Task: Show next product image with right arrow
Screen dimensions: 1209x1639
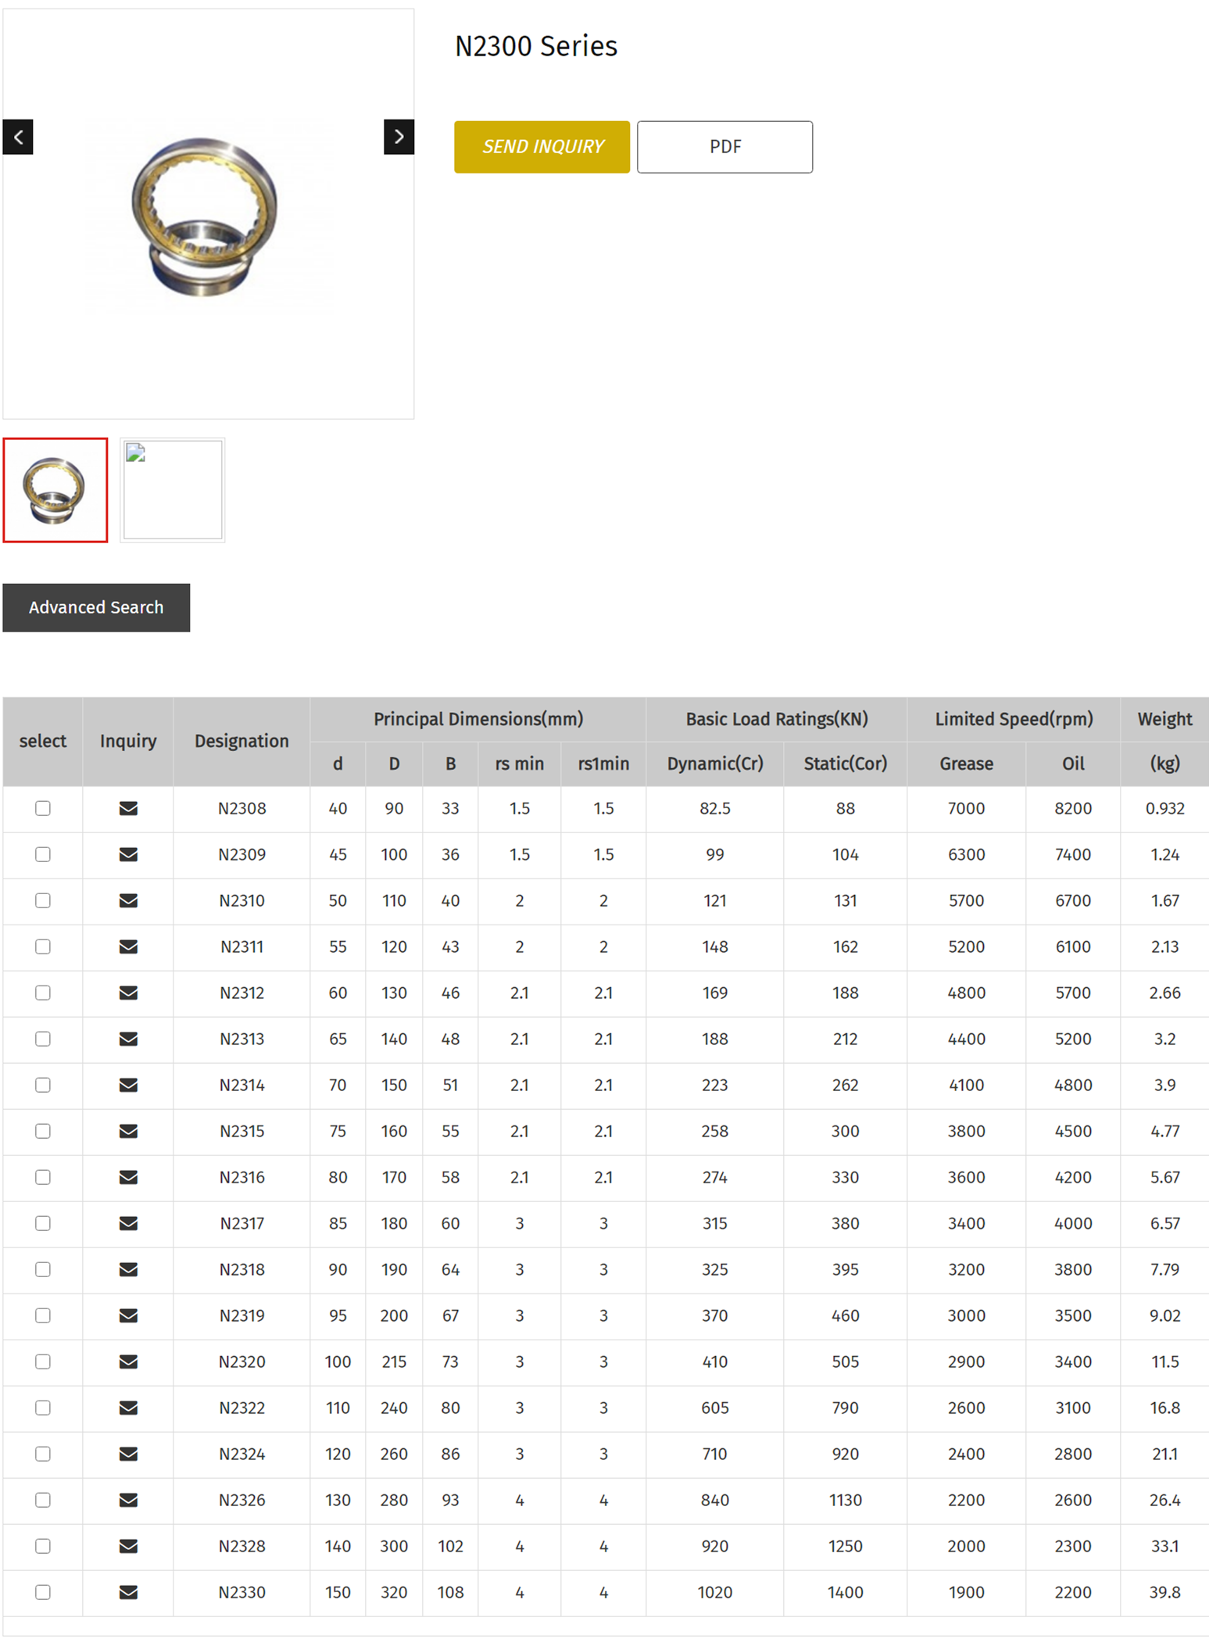Action: (x=399, y=137)
